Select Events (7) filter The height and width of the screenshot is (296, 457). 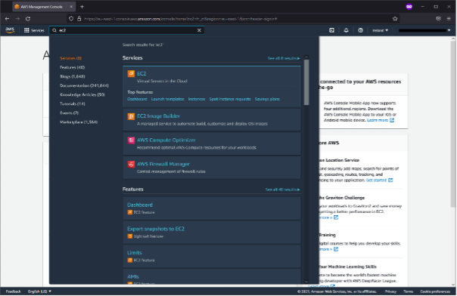pyautogui.click(x=69, y=113)
